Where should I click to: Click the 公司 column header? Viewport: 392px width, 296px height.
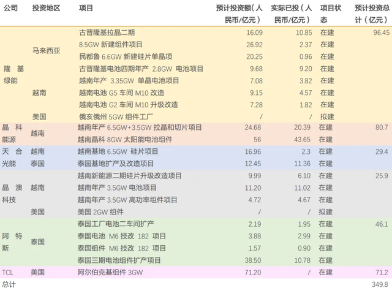click(10, 8)
